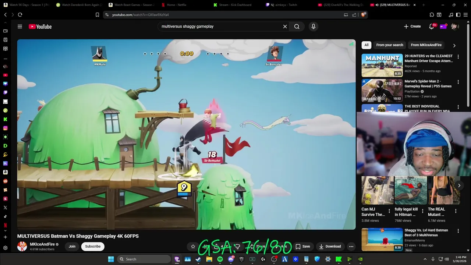Open the Instagram shortcut in the sidebar
The height and width of the screenshot is (265, 471).
click(5, 128)
